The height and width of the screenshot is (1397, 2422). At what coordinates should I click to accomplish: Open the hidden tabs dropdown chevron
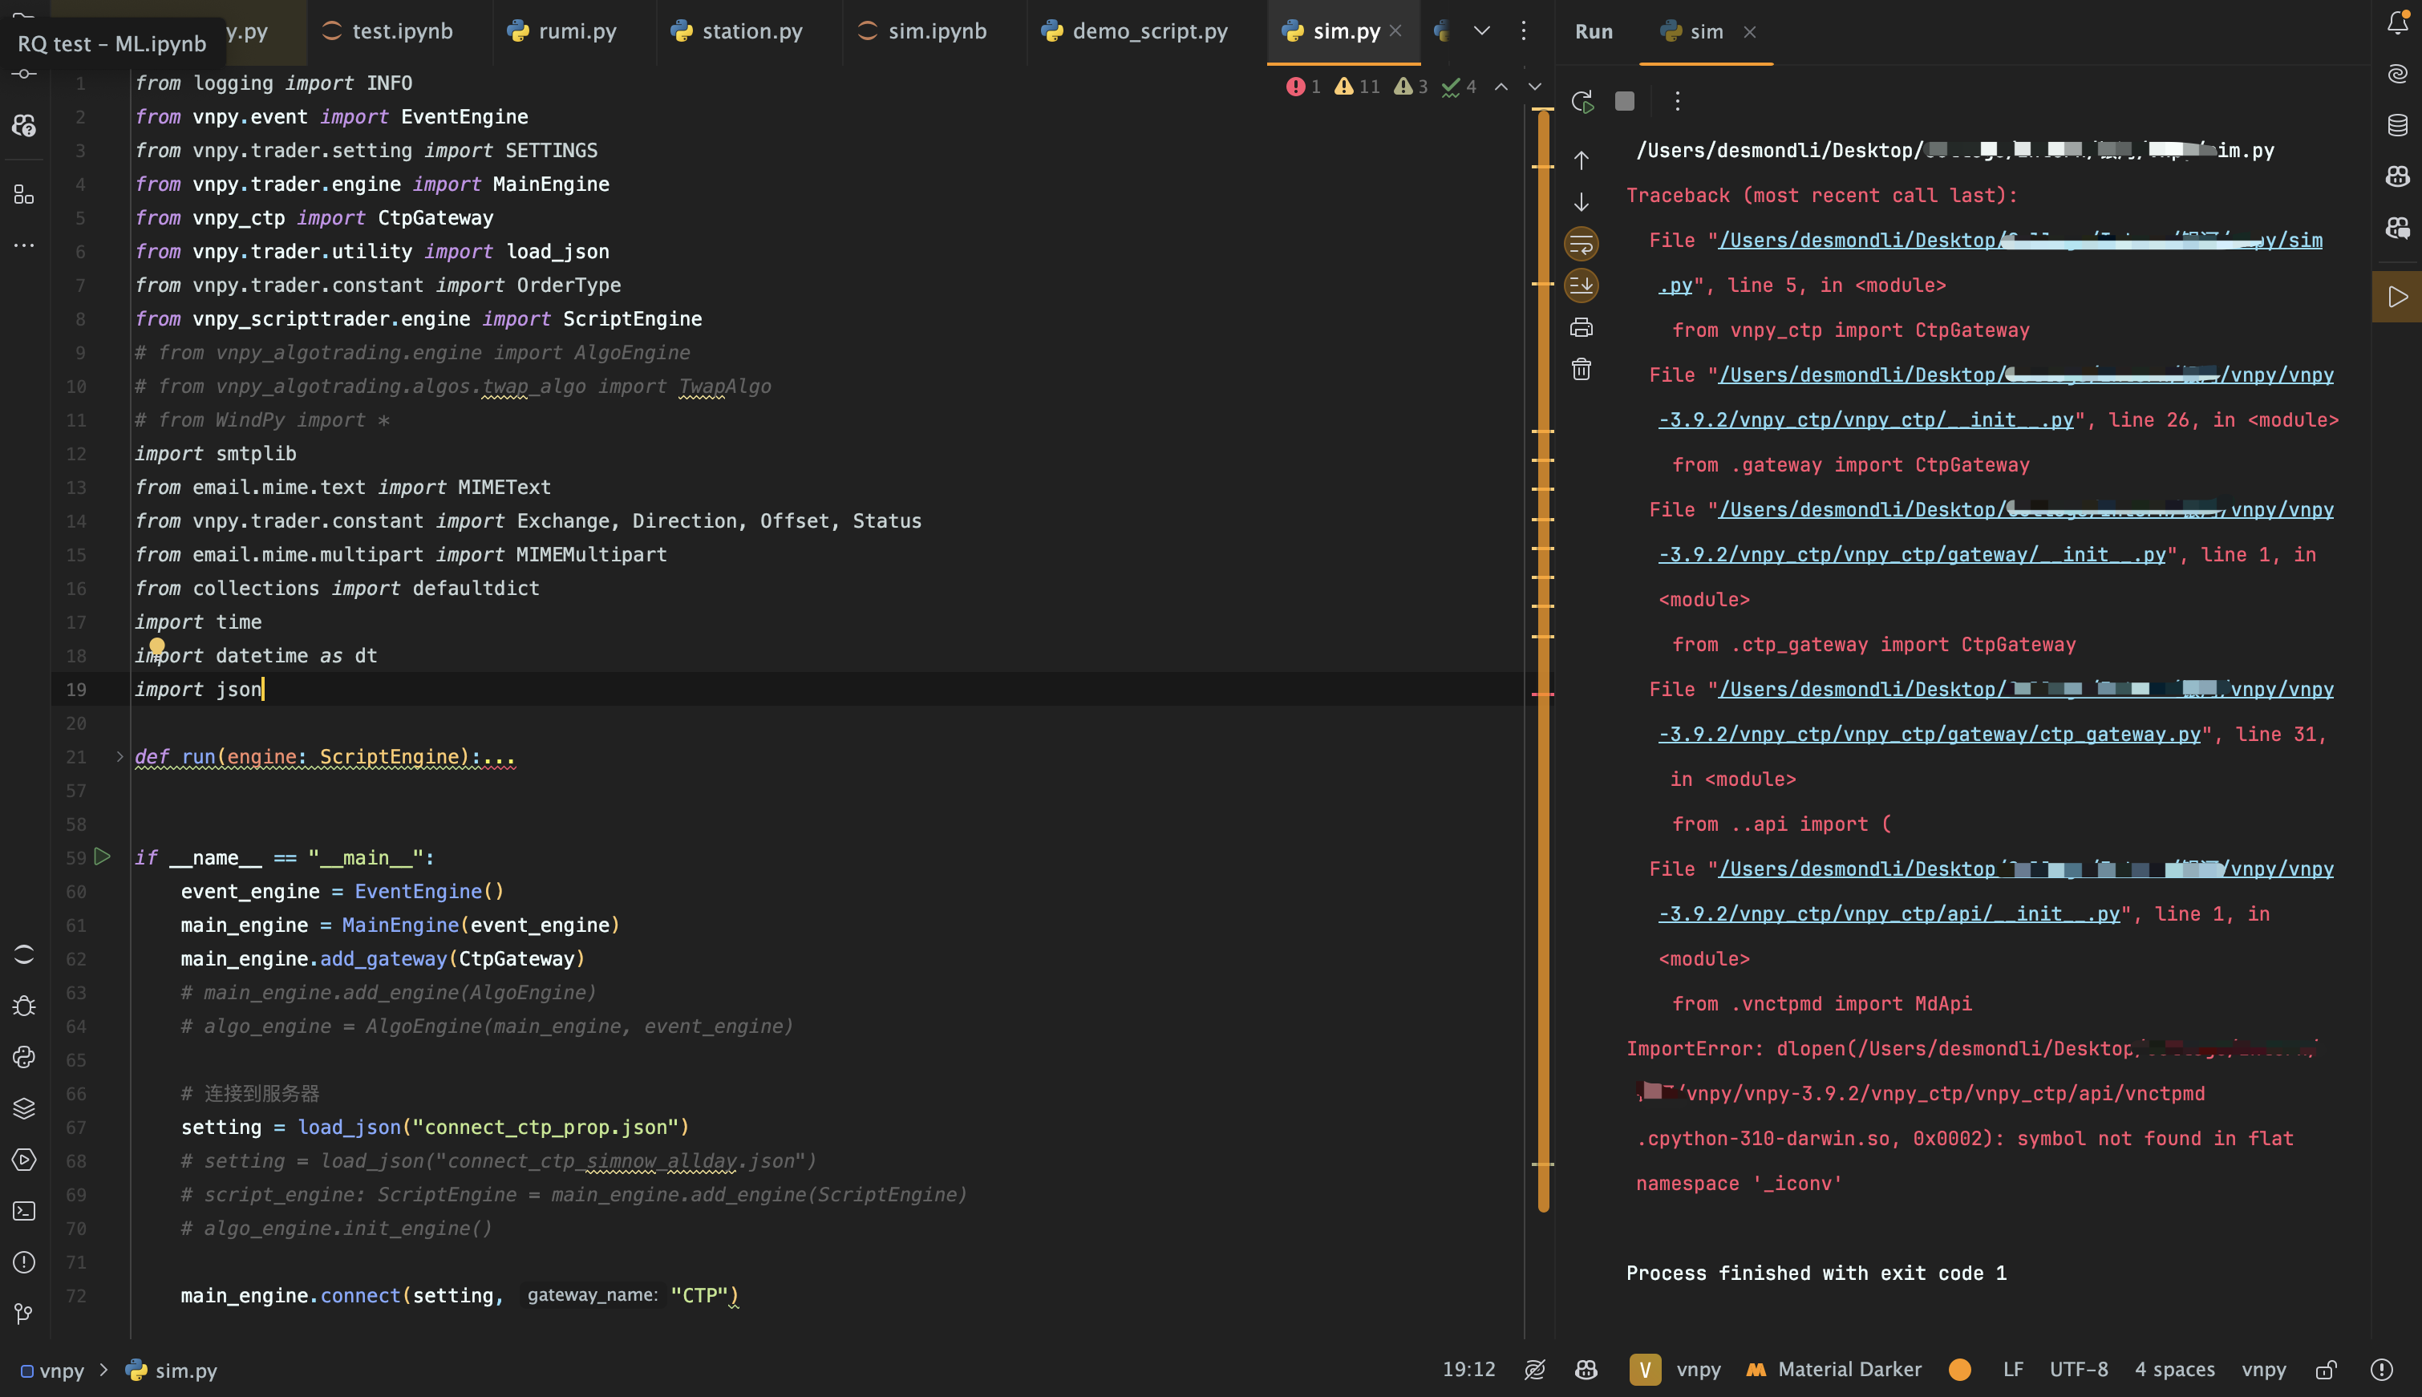tap(1482, 30)
